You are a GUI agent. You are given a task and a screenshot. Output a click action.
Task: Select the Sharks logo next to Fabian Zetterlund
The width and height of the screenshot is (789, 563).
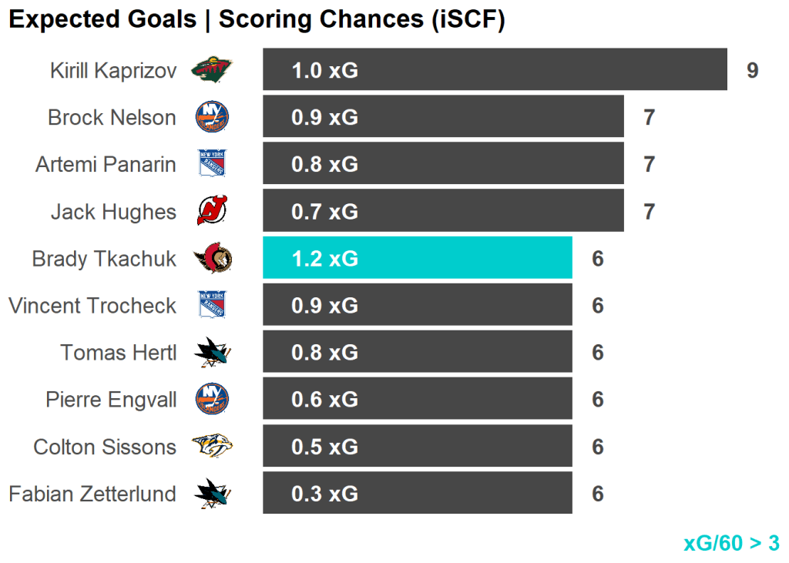(212, 494)
